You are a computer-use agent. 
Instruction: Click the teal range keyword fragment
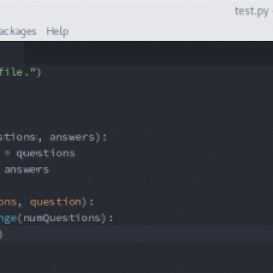(x=8, y=219)
